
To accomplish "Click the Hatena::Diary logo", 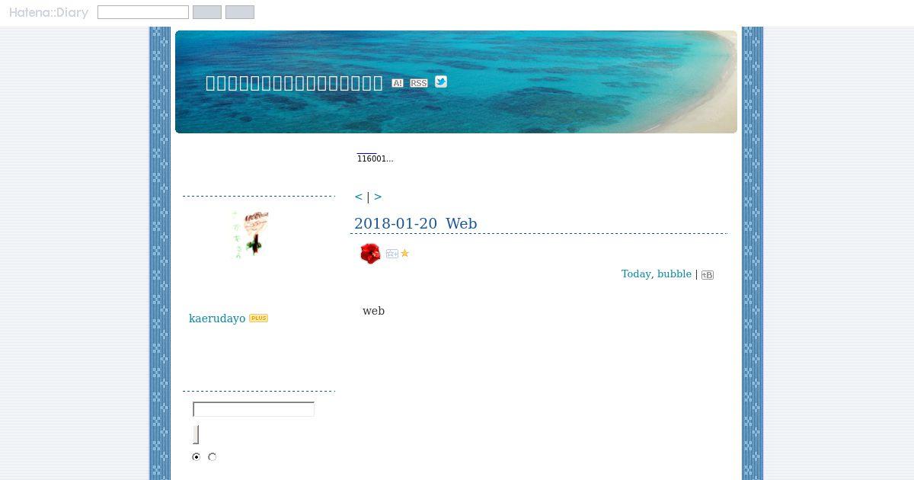I will [x=49, y=12].
